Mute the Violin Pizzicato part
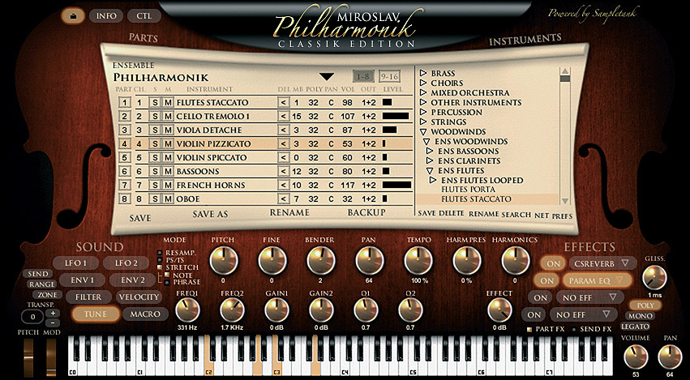 [168, 144]
